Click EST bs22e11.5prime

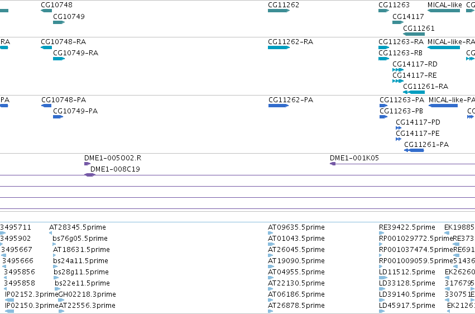click(x=83, y=284)
